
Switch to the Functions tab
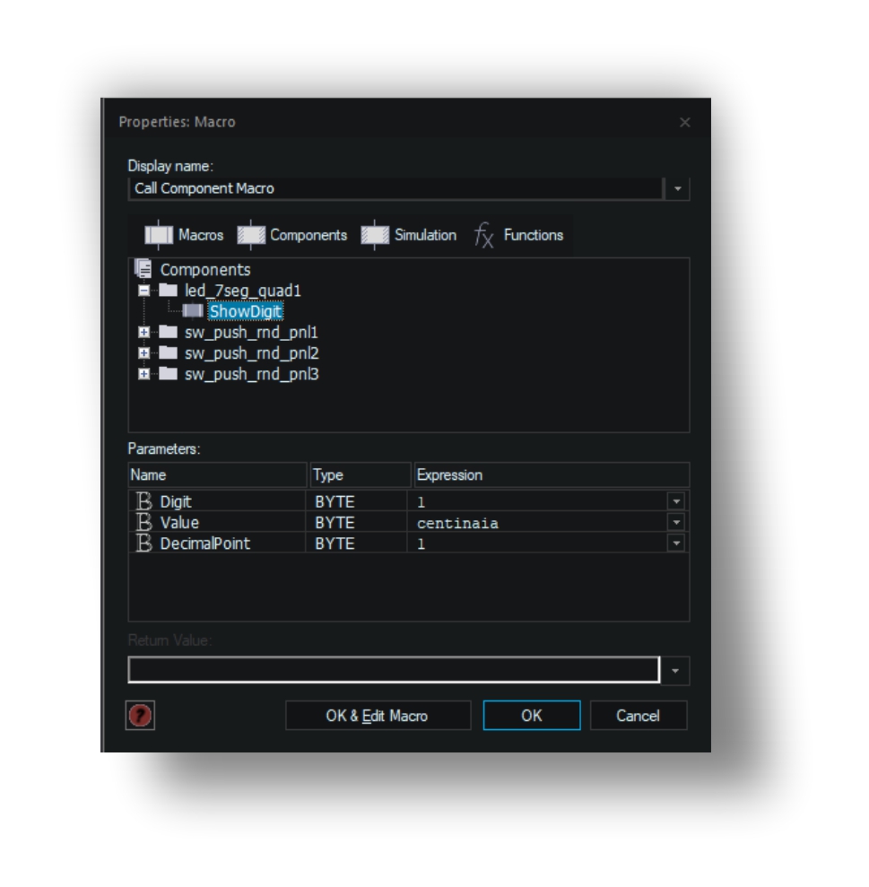[x=518, y=235]
